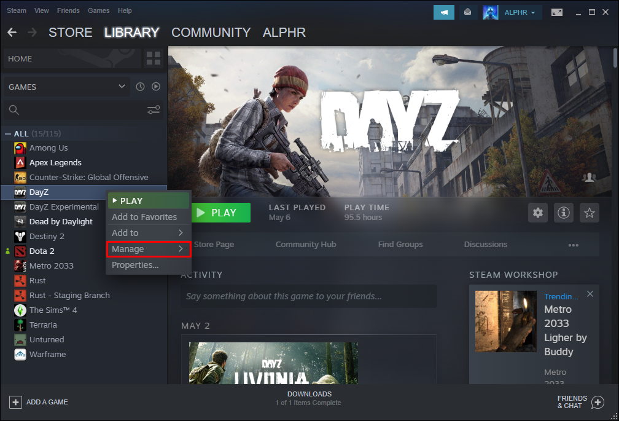The height and width of the screenshot is (421, 619).
Task: Click the main panel vertical scrollbar
Action: click(x=615, y=58)
